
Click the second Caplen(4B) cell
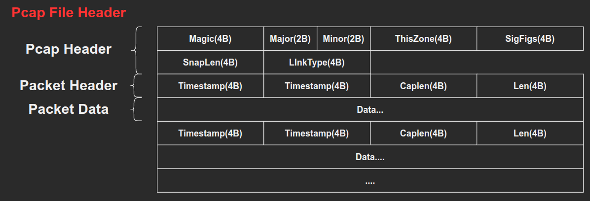[423, 133]
